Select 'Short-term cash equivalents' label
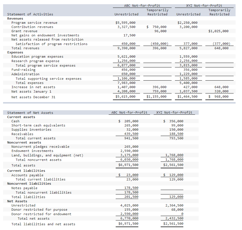Viewport: 242px width, 230px height. tap(38, 125)
